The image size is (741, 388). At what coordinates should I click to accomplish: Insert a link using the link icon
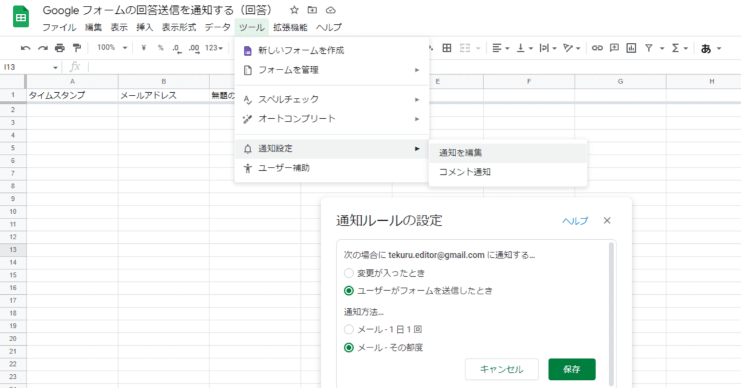597,48
